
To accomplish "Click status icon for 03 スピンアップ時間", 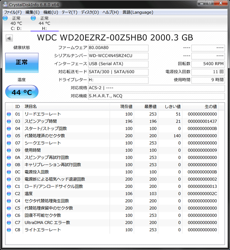I will point(9,121).
